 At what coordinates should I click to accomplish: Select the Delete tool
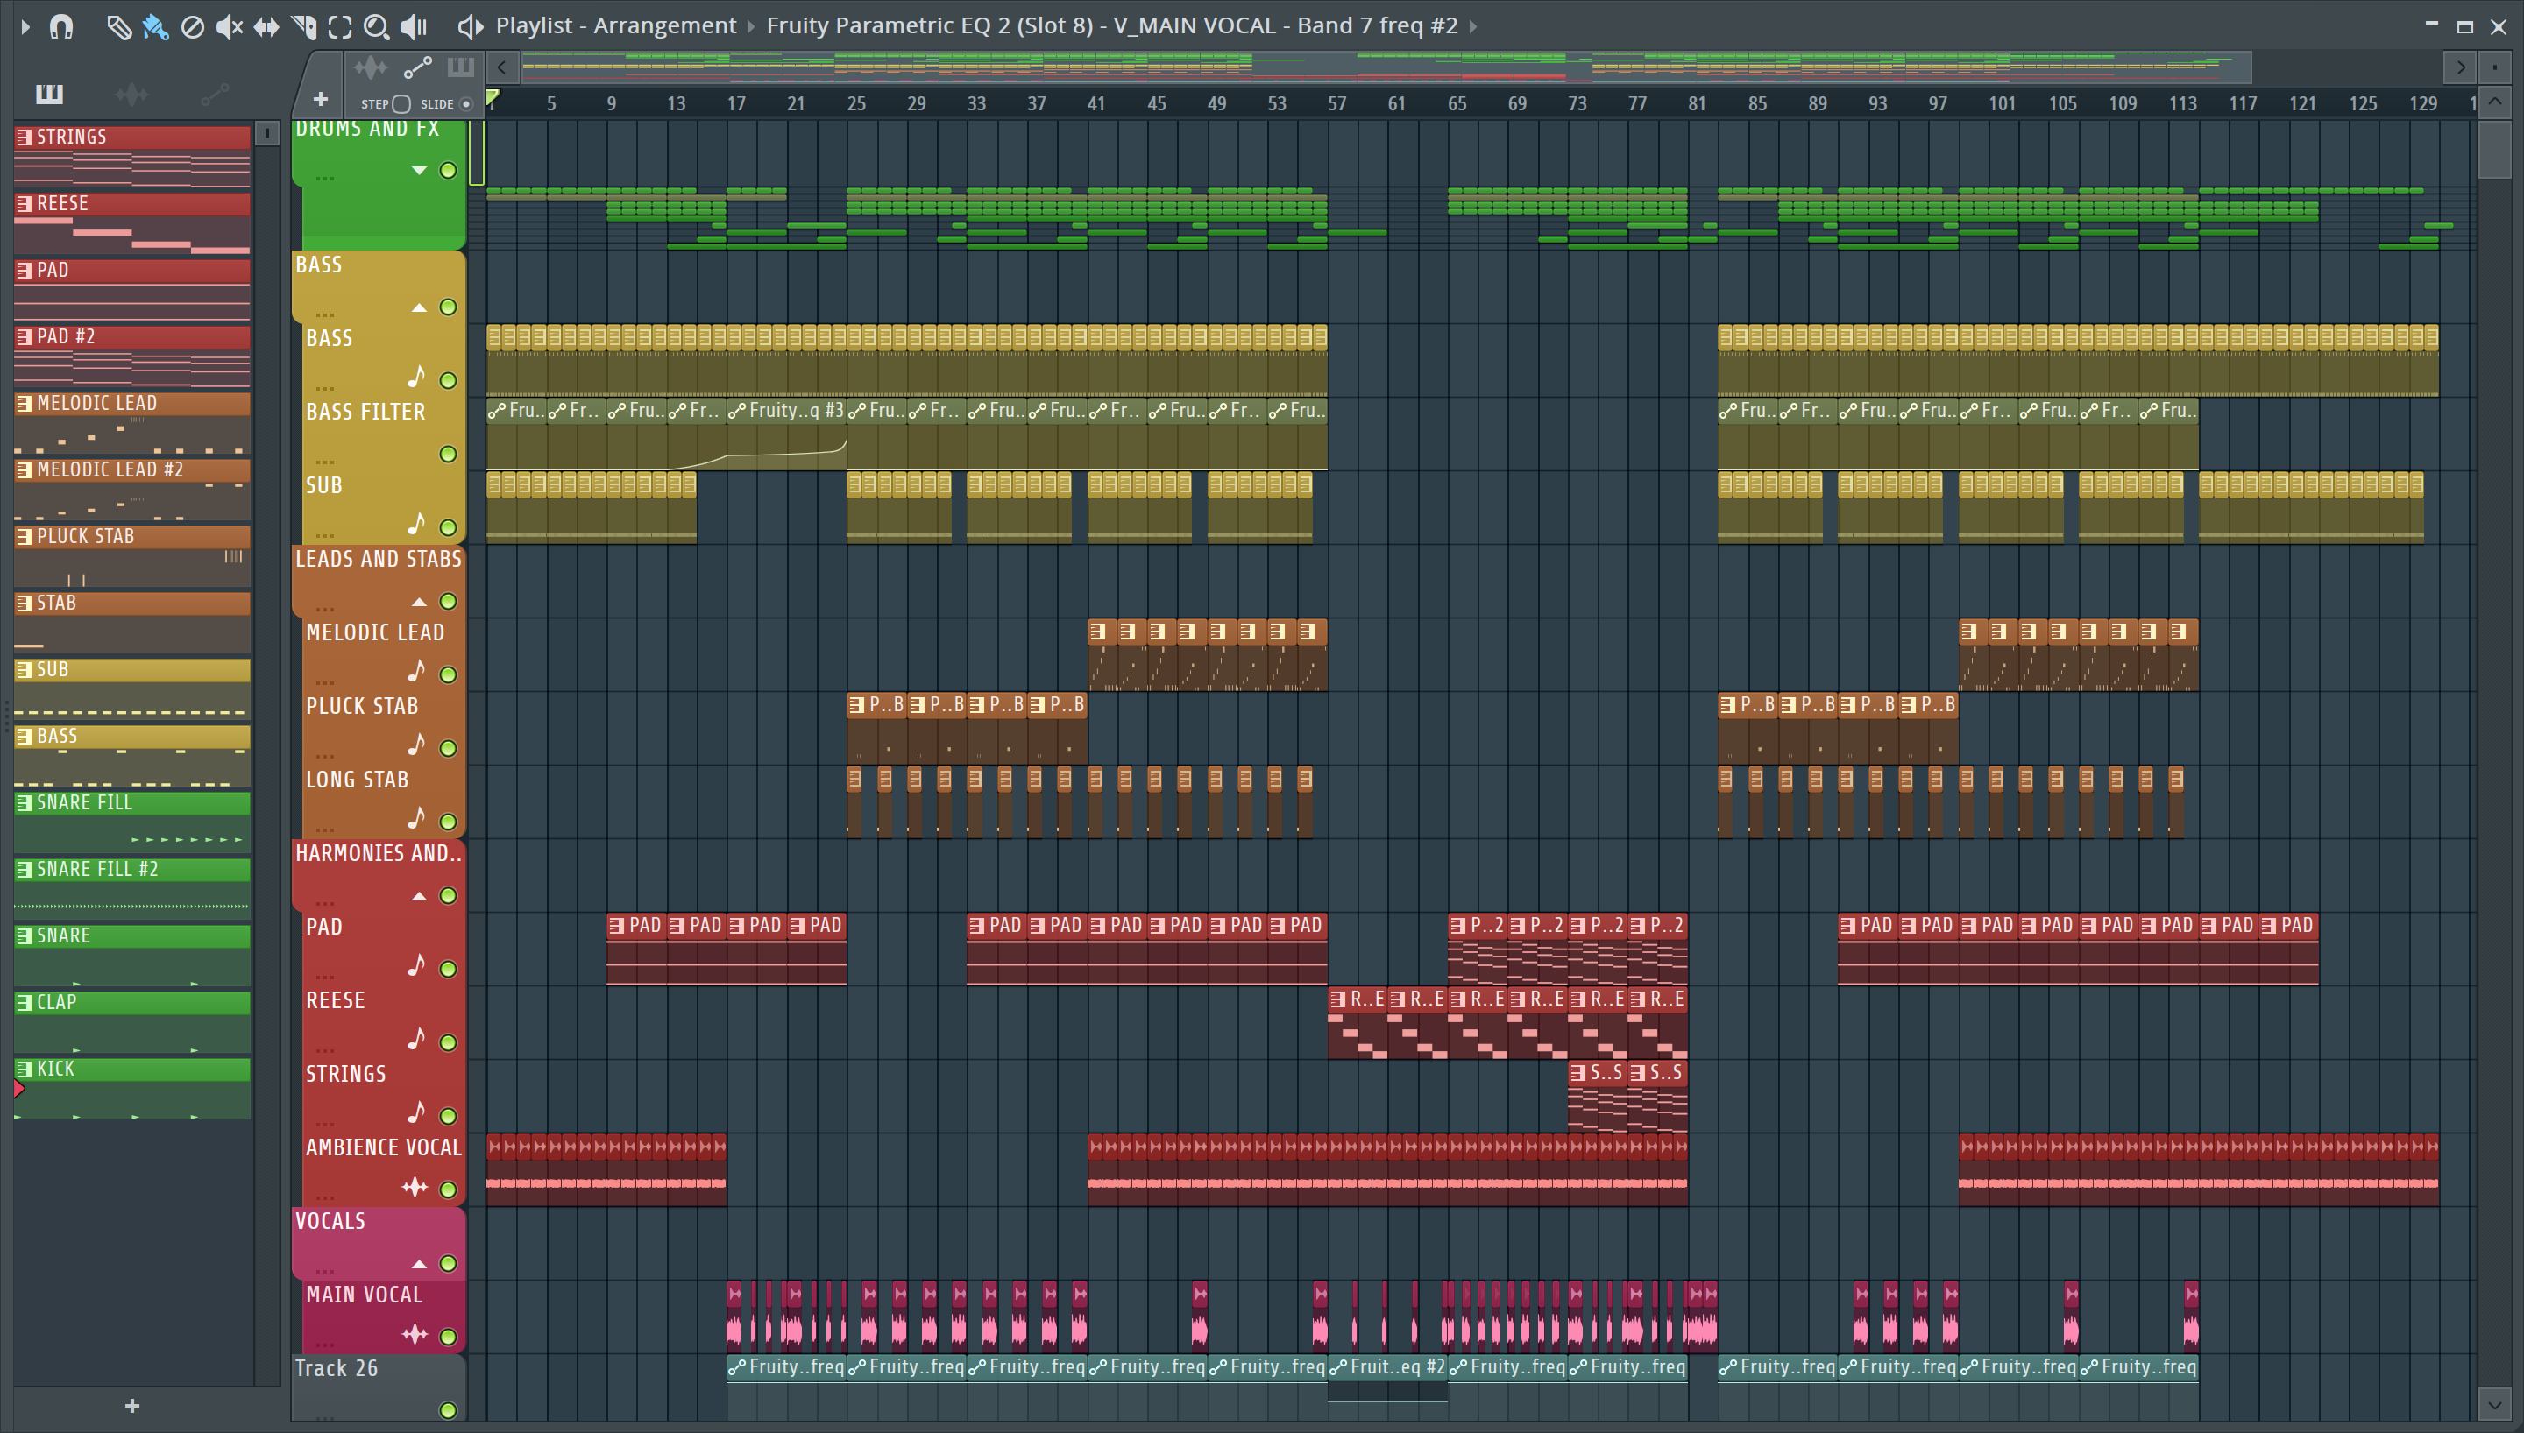tap(193, 26)
